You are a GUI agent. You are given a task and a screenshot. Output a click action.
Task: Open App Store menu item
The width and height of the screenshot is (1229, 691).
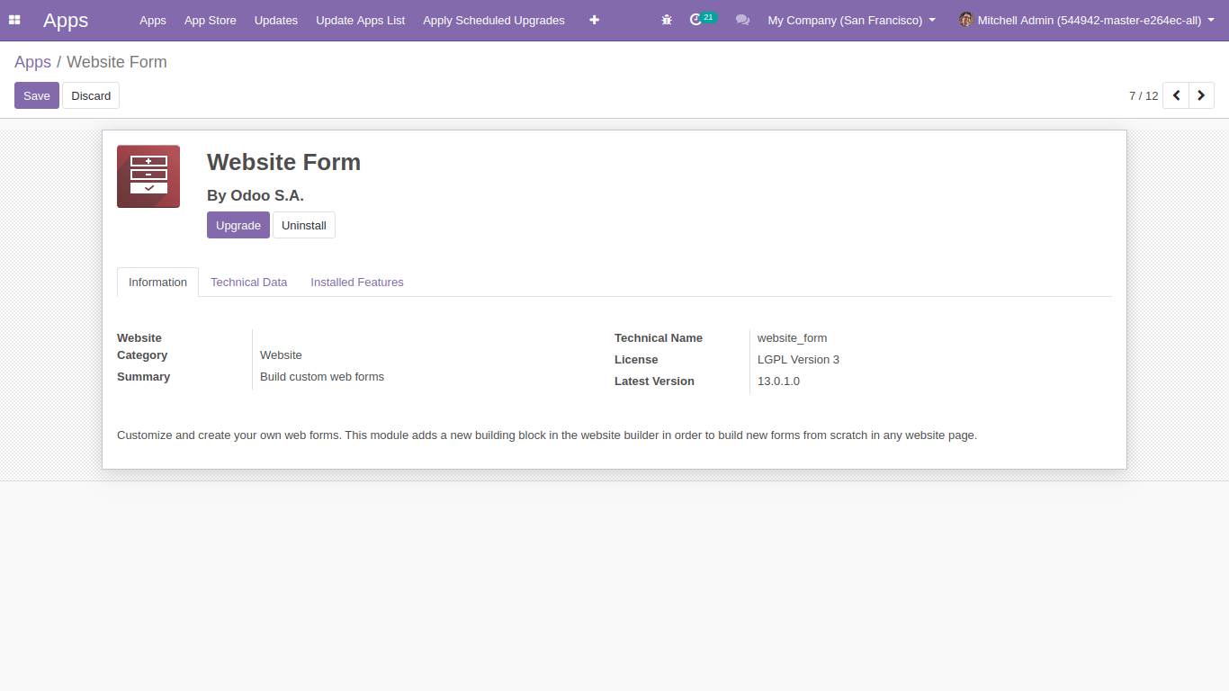pyautogui.click(x=211, y=20)
